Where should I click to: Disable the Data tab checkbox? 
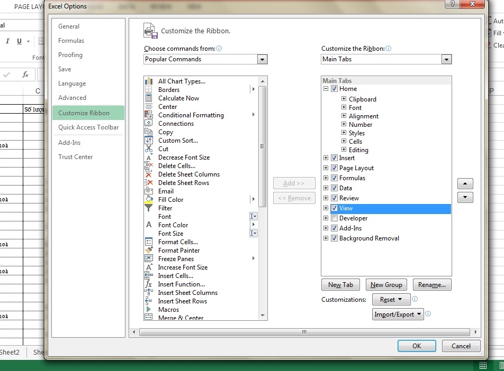click(x=334, y=188)
